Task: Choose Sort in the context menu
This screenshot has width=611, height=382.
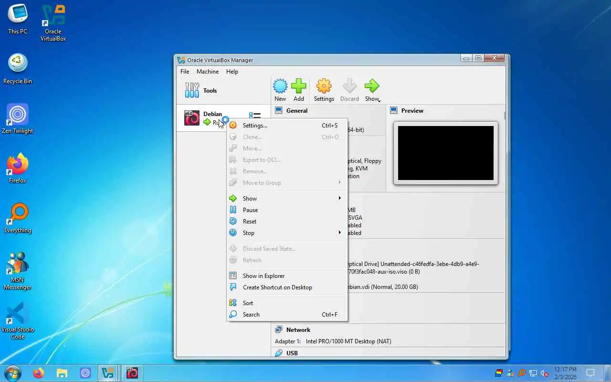Action: [287, 303]
